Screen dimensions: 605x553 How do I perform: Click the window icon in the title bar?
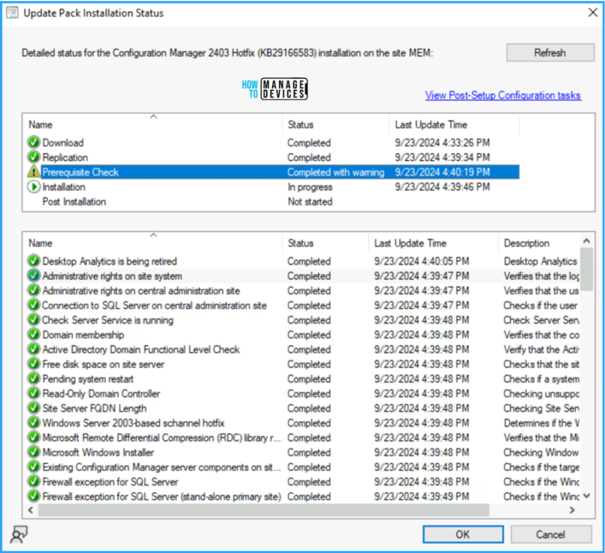12,13
